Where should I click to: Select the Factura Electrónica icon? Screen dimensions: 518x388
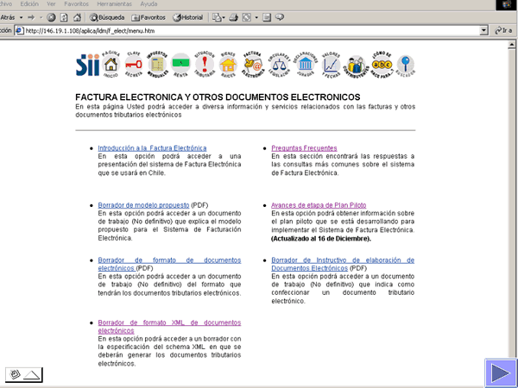(253, 65)
